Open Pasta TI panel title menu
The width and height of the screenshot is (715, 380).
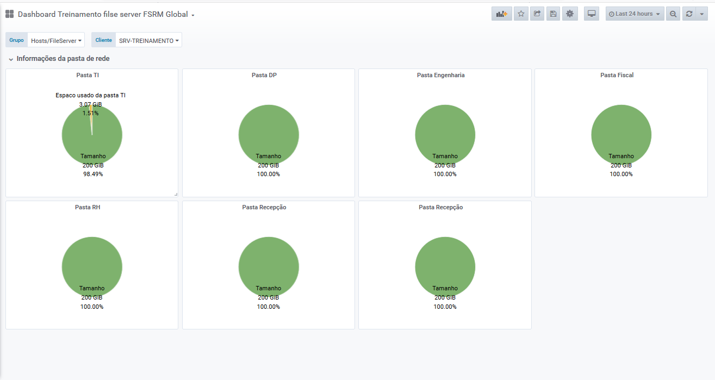pyautogui.click(x=87, y=75)
